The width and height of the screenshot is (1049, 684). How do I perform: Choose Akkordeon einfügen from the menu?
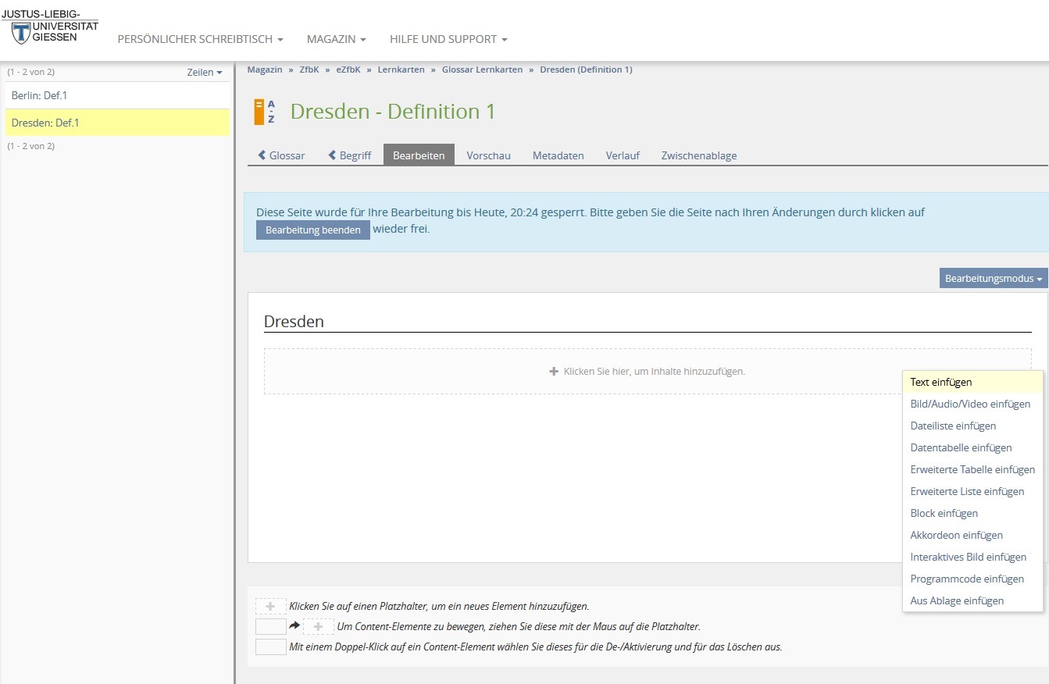[x=956, y=536]
